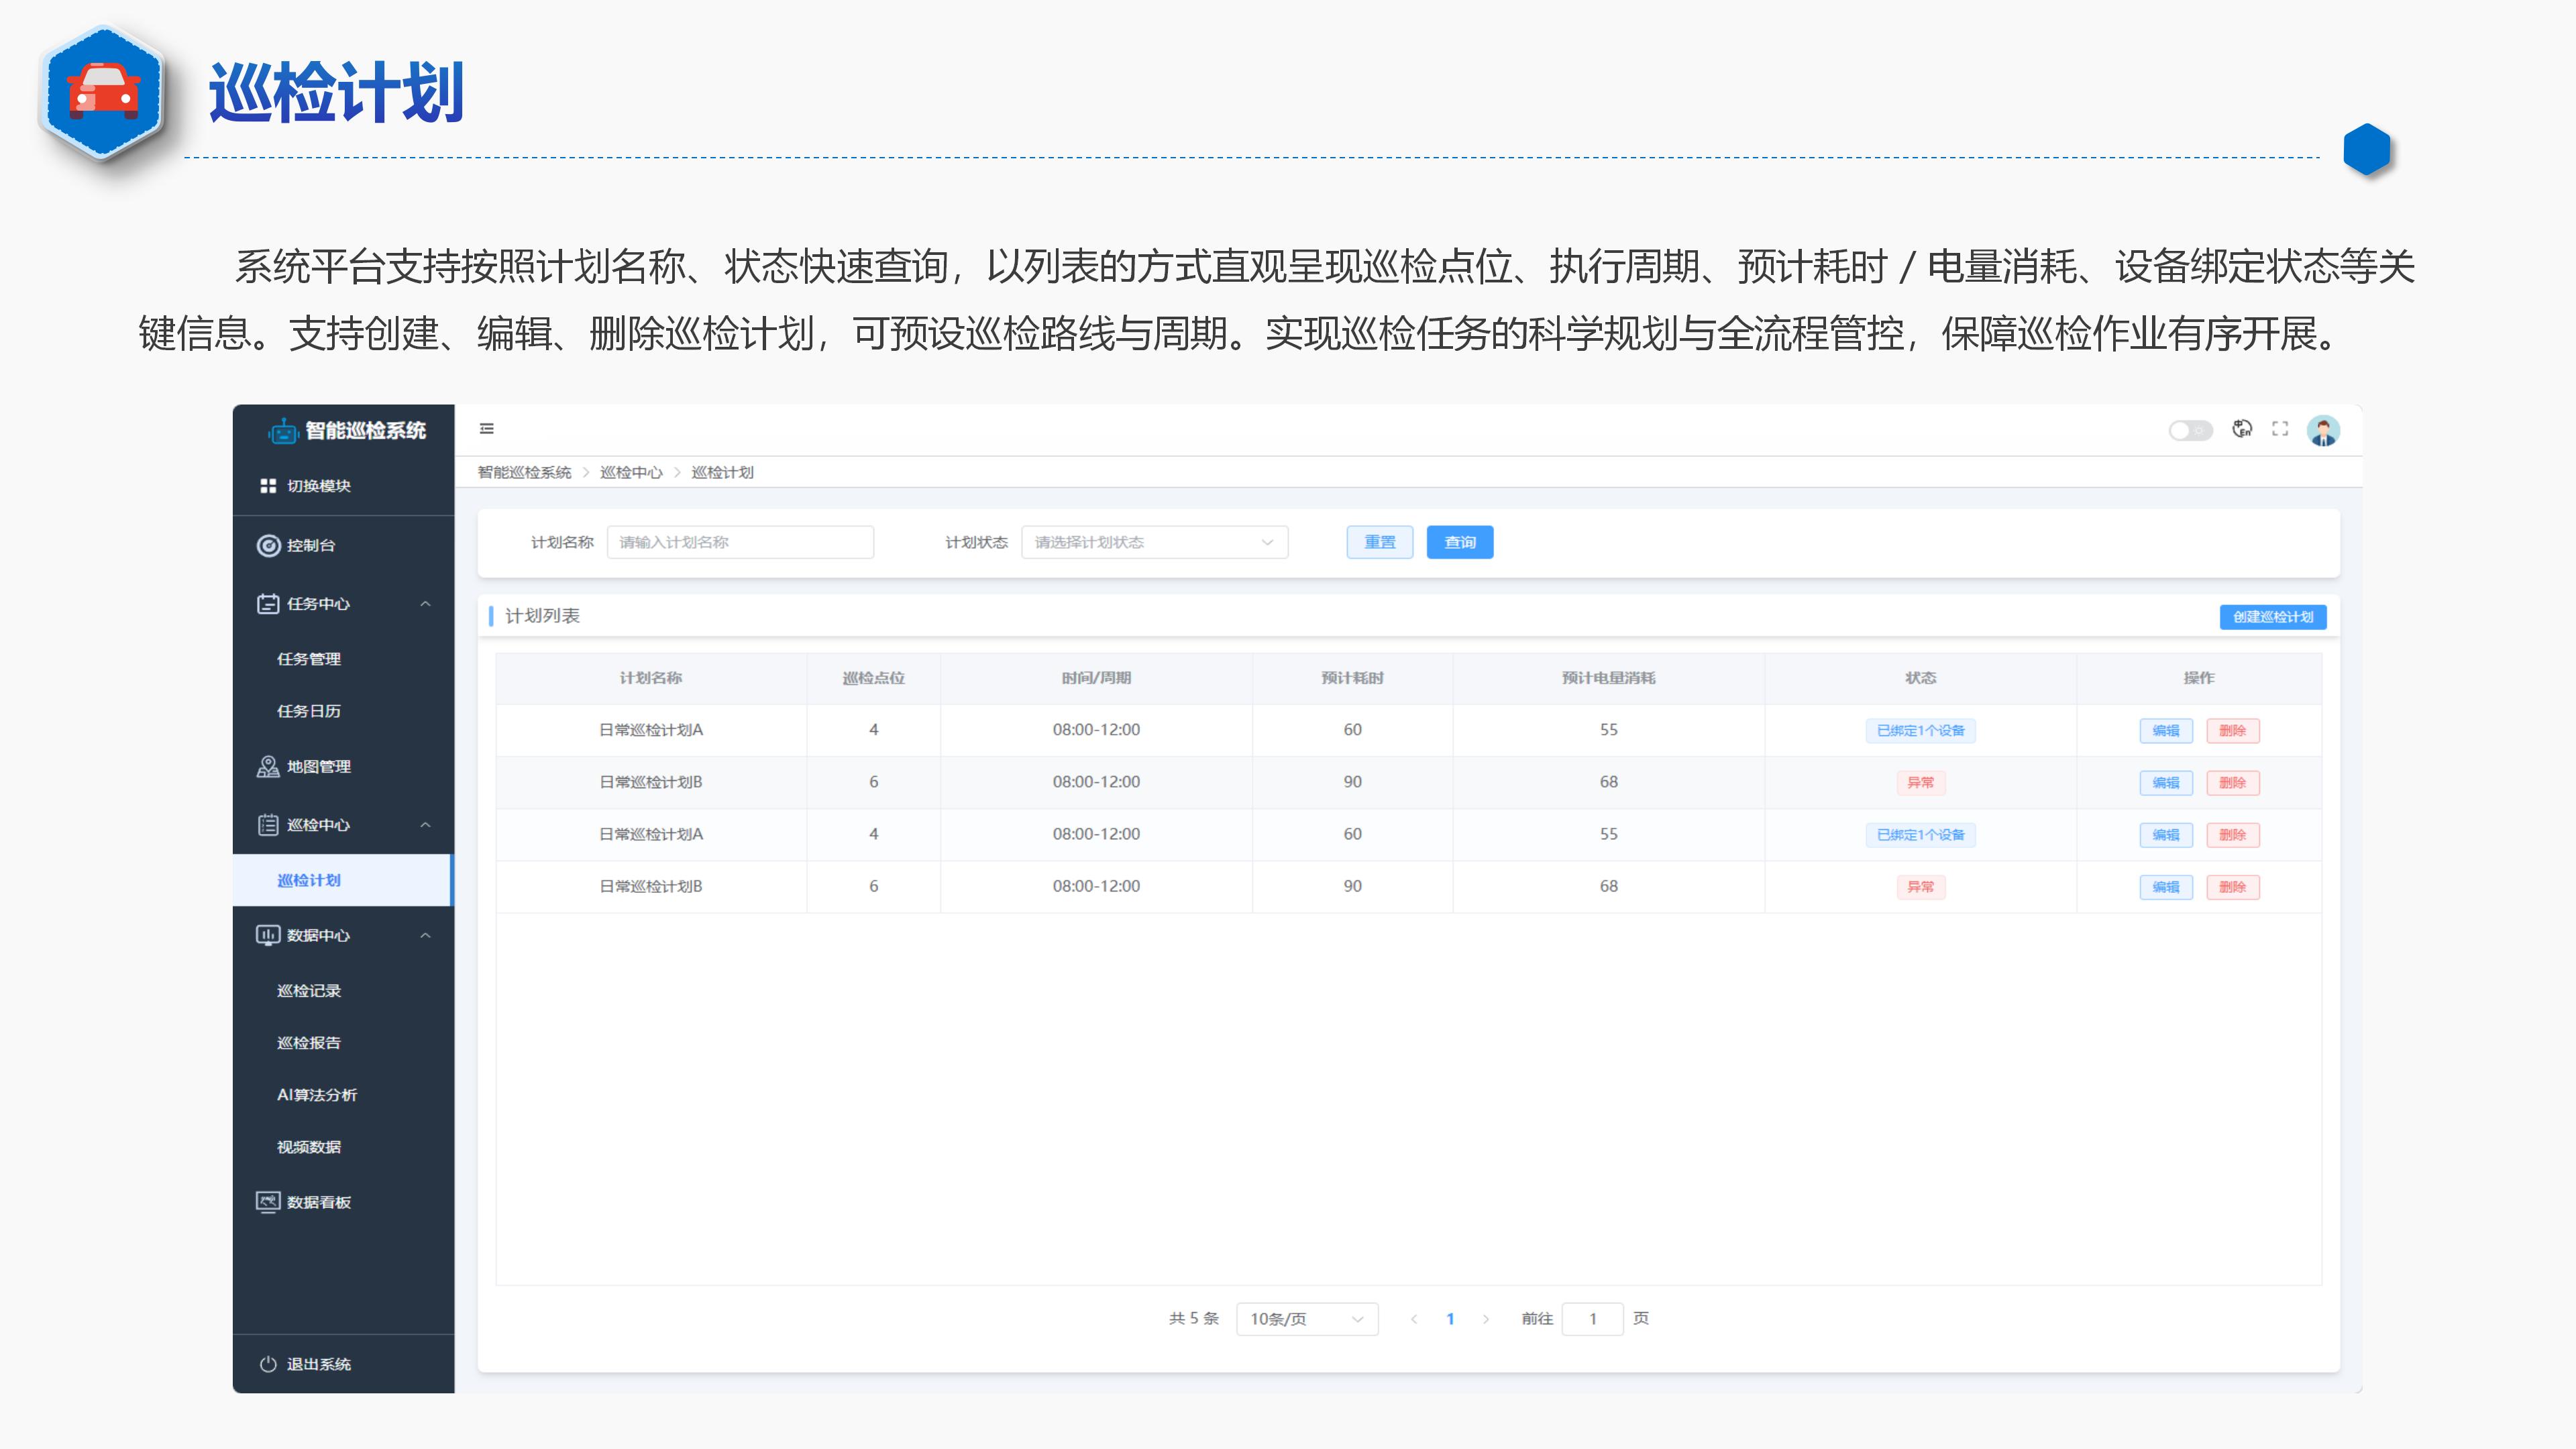Click the 前往 page number input

(x=1592, y=1319)
